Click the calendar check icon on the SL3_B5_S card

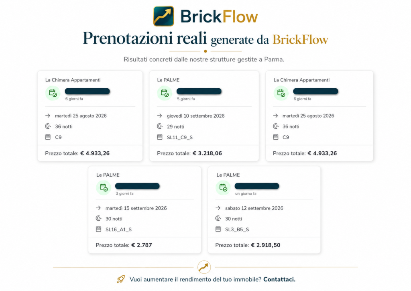(x=223, y=188)
